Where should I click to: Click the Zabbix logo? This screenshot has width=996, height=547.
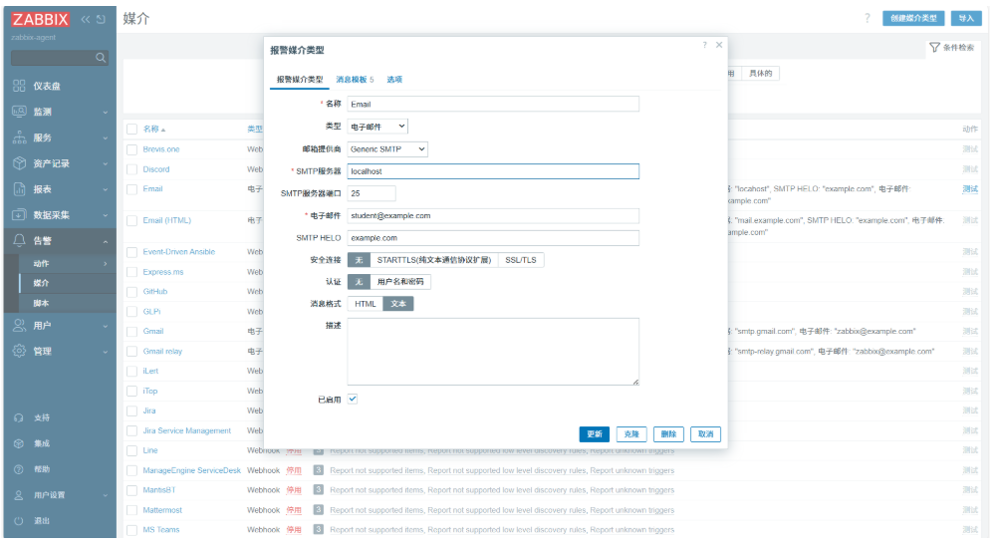click(40, 19)
